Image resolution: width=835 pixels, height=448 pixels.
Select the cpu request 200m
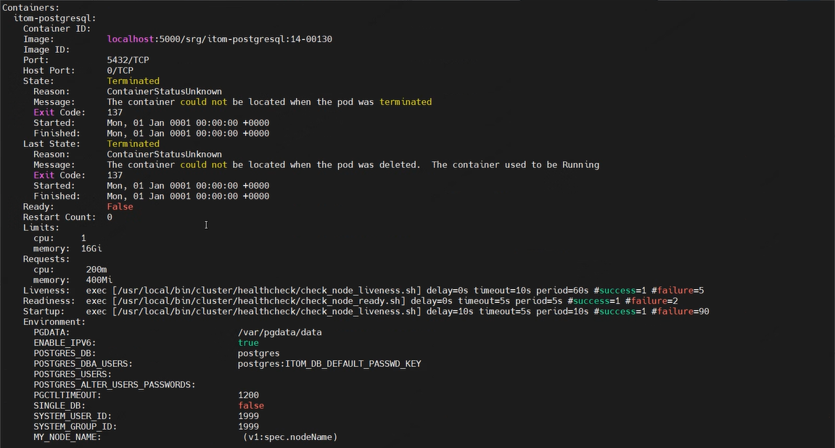(x=96, y=270)
